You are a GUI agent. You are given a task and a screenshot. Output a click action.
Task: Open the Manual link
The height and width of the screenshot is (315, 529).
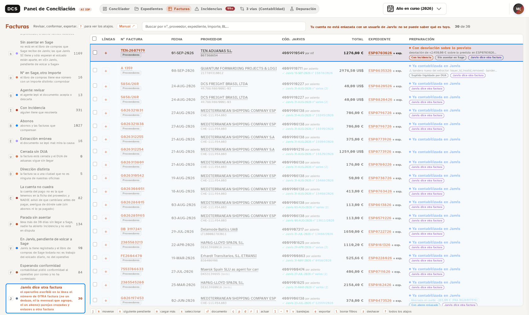click(x=127, y=26)
